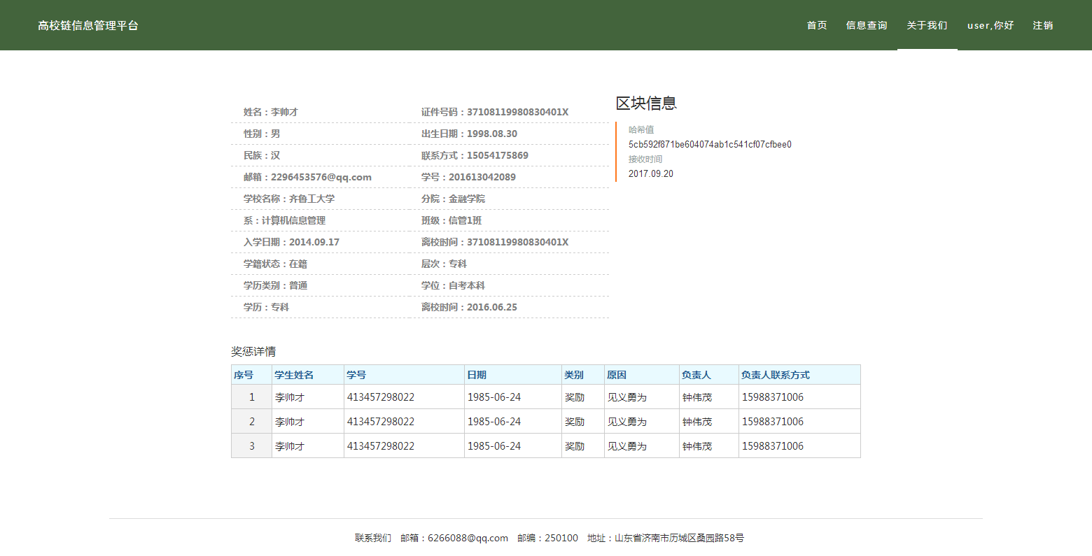Click the block hash value text

coord(710,145)
